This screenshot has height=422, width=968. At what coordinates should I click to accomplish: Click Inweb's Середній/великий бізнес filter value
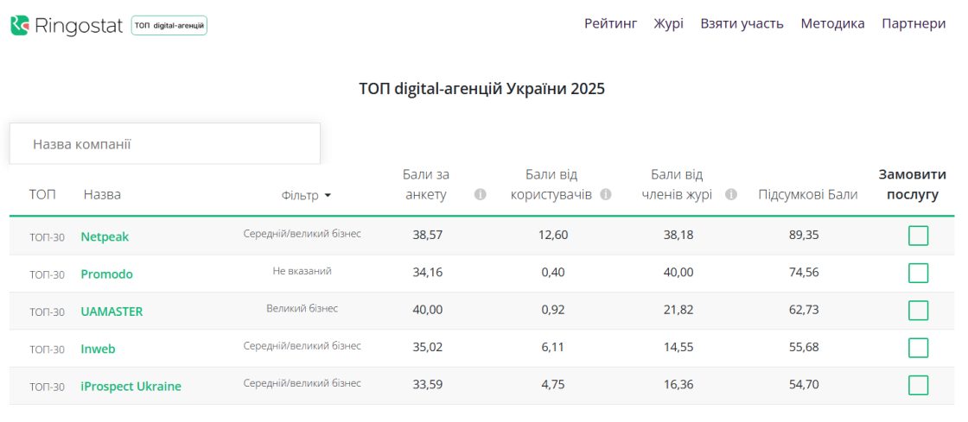coord(302,345)
